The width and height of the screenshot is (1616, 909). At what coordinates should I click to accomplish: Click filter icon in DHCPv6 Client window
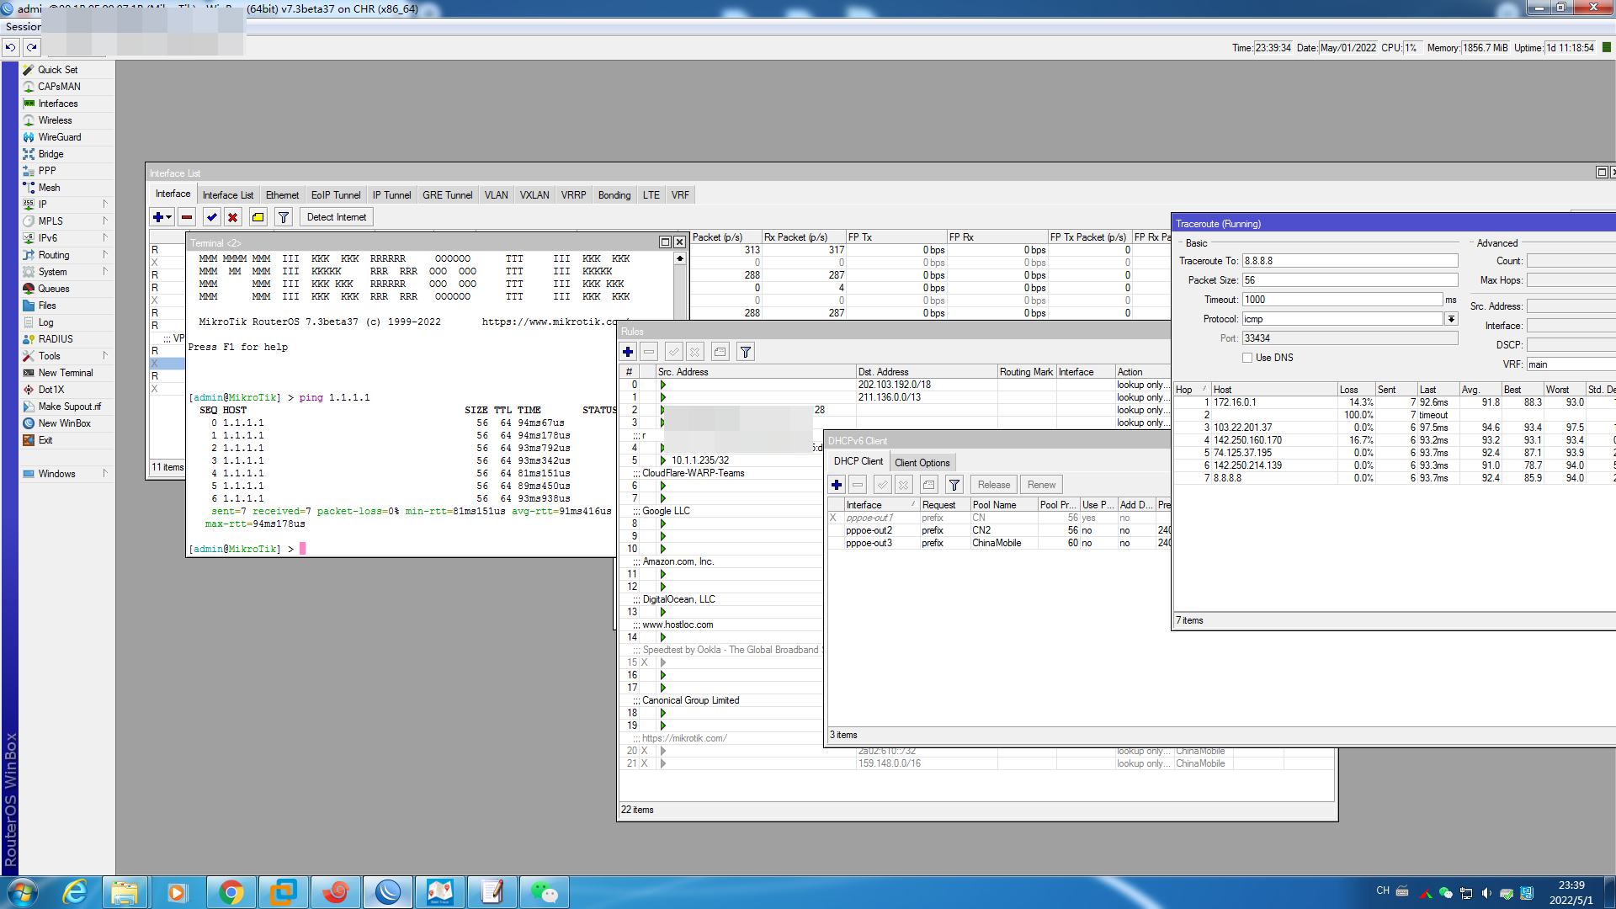click(954, 485)
